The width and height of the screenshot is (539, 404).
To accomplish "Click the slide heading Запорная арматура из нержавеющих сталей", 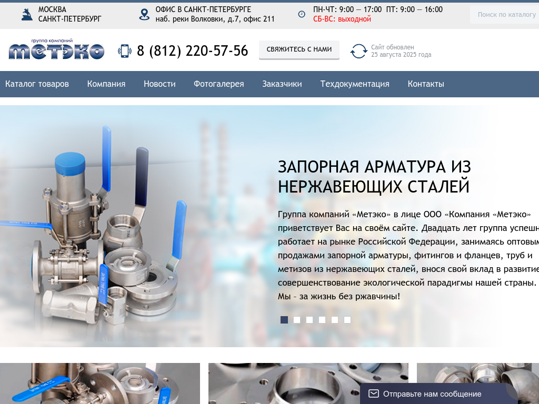I will pyautogui.click(x=374, y=177).
